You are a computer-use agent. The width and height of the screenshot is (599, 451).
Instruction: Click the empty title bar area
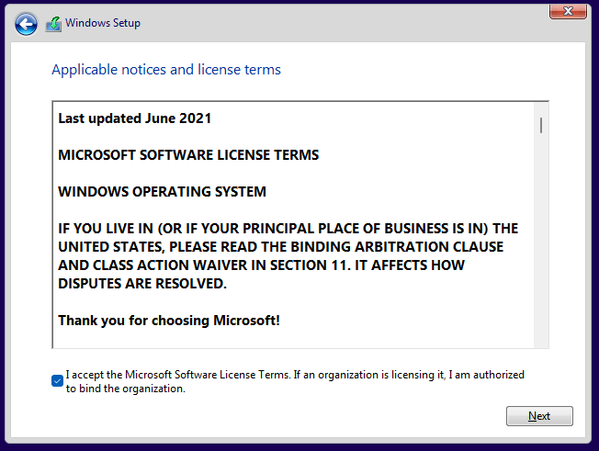click(x=349, y=23)
